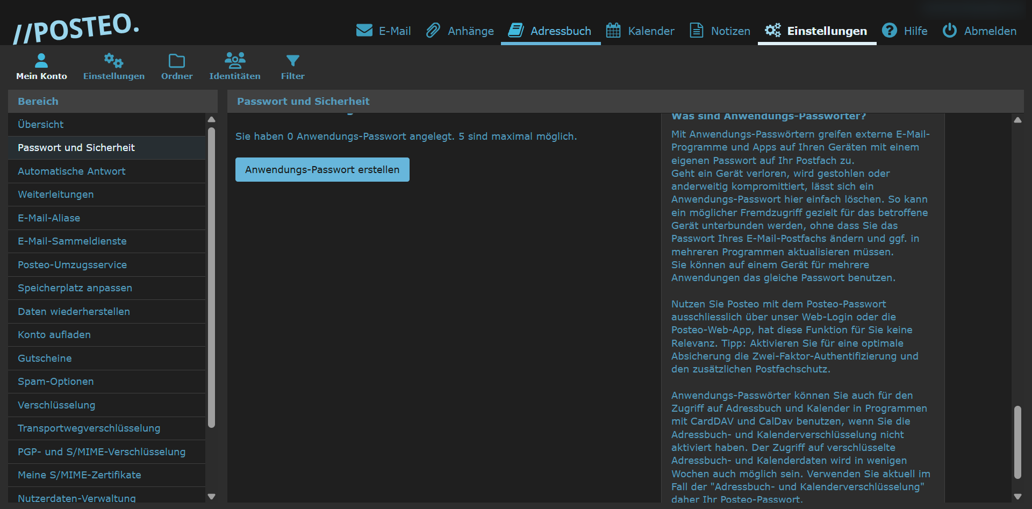Click the Notizen document icon
The width and height of the screenshot is (1032, 509).
696,31
